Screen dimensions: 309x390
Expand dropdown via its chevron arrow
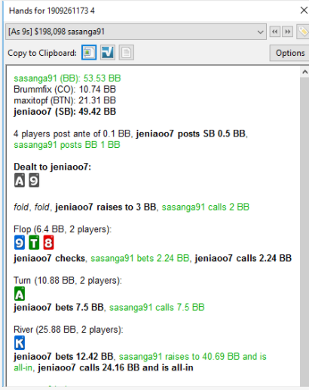261,32
